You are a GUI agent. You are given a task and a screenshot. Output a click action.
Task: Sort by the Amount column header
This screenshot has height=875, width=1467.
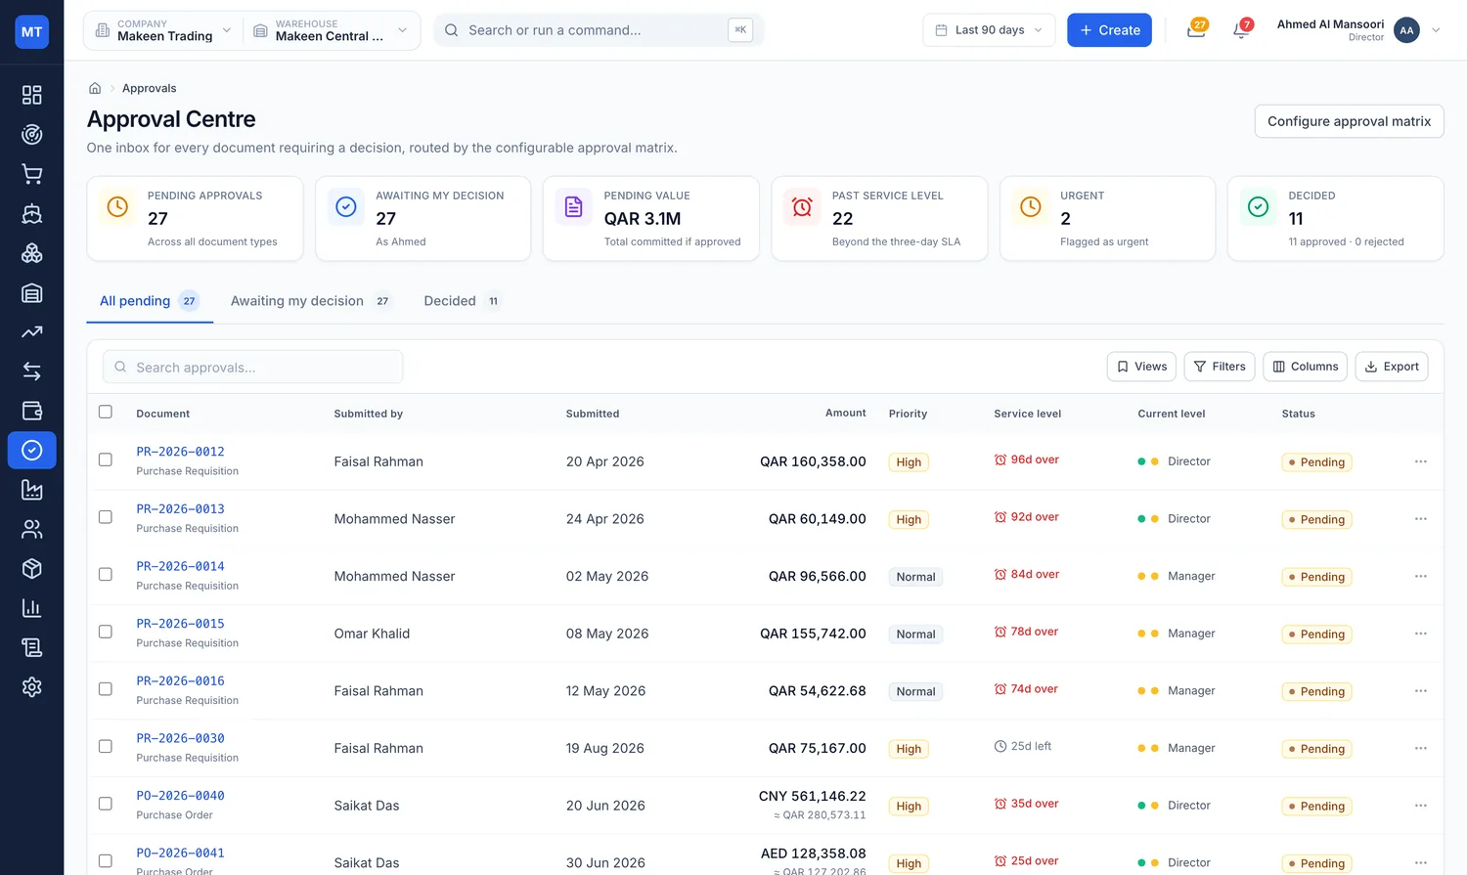point(845,413)
